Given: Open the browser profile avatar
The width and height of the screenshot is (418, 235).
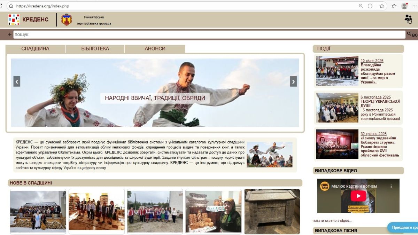Looking at the screenshot, I should point(404,6).
